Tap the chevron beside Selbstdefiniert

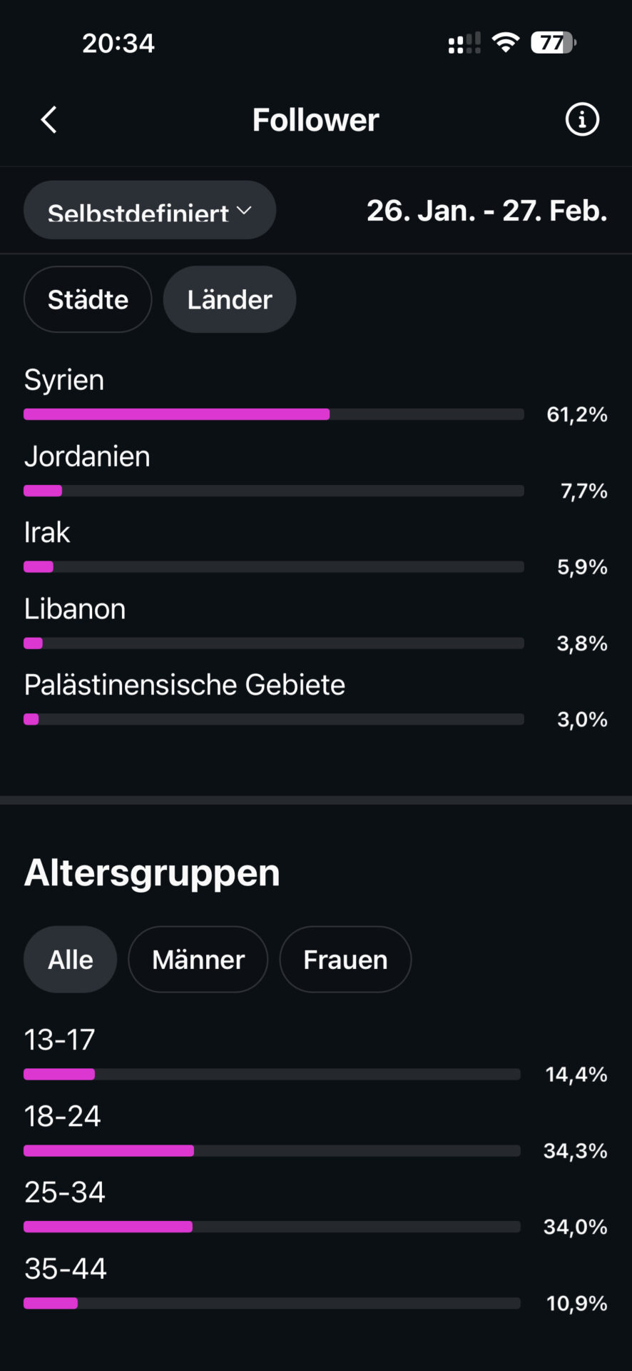coord(244,210)
